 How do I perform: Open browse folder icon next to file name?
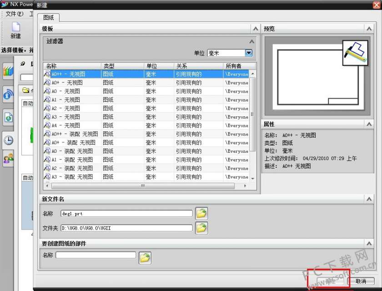(201, 214)
